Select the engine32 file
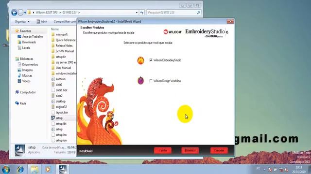This screenshot has height=174, width=311. point(61,107)
